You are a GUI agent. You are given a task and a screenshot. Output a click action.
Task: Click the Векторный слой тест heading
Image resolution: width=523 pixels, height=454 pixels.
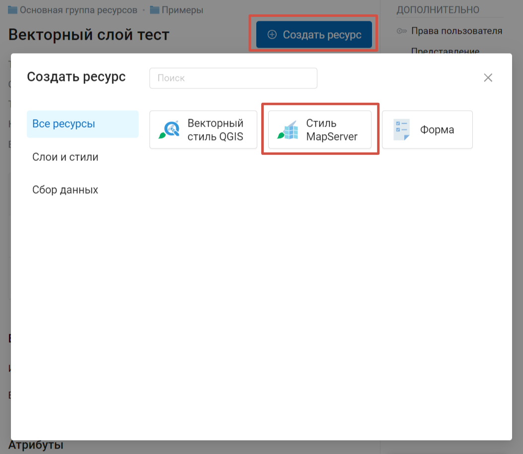(89, 35)
